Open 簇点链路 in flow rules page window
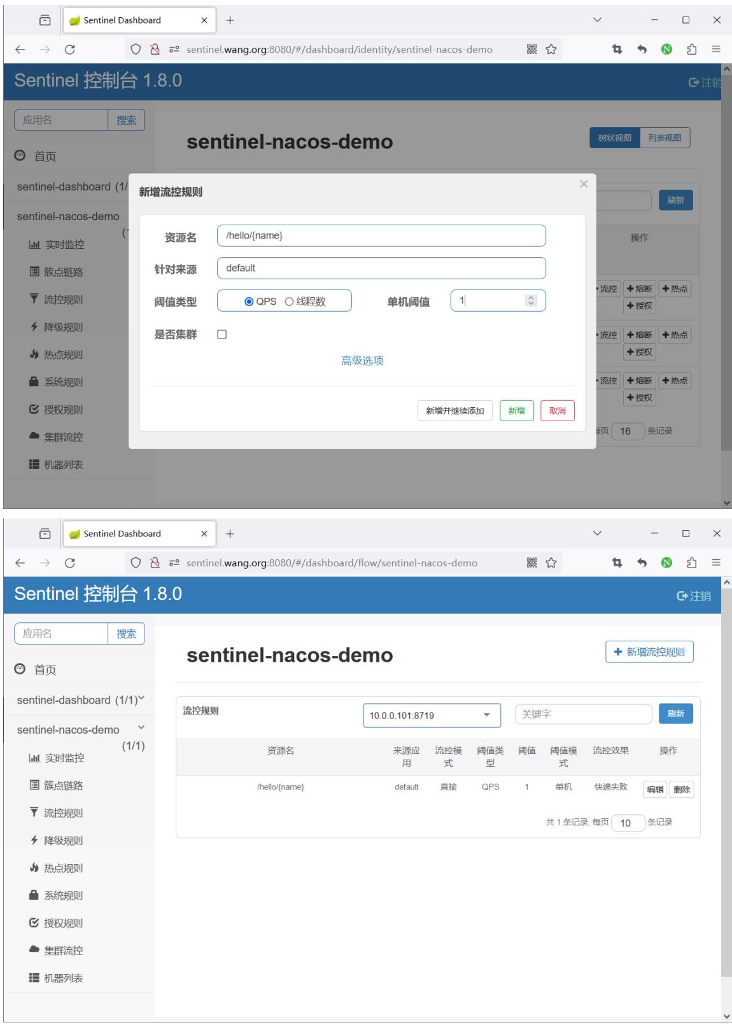Image resolution: width=732 pixels, height=1025 pixels. tap(56, 785)
